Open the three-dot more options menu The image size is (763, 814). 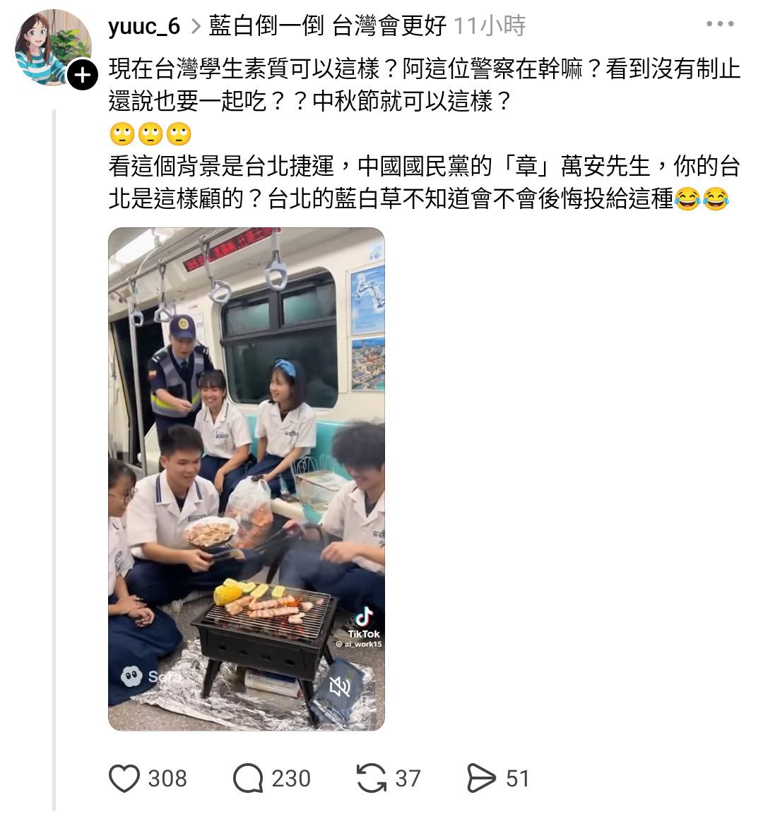[720, 24]
